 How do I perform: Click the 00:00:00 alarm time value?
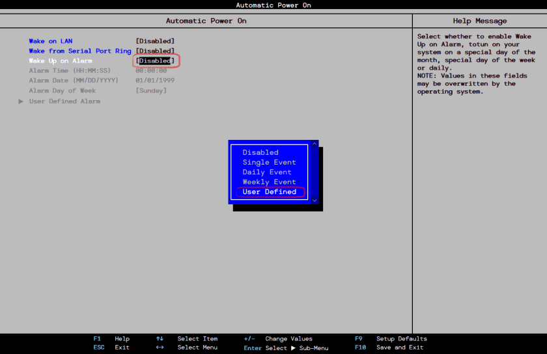point(151,70)
